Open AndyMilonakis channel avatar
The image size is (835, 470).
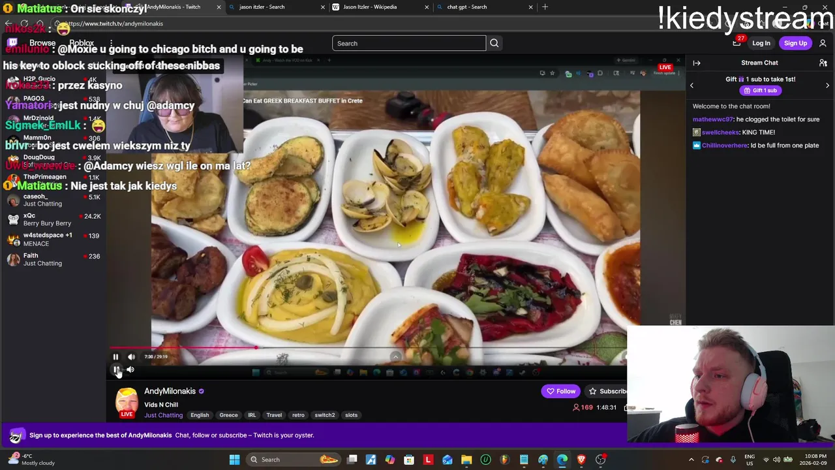click(x=127, y=402)
